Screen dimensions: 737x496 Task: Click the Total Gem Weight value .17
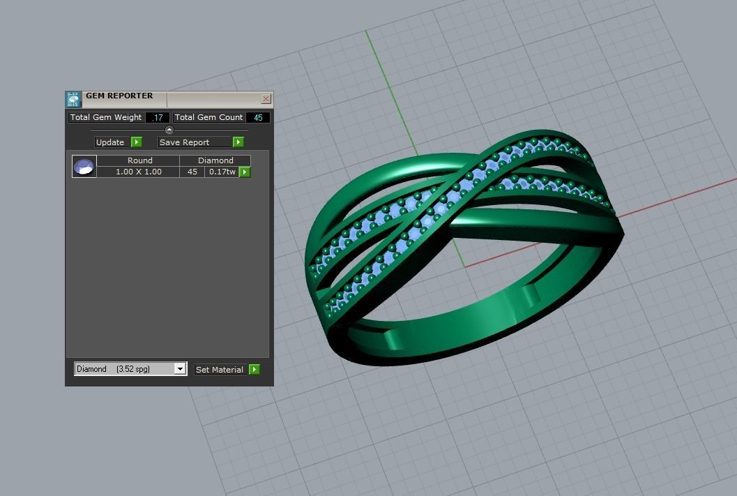click(x=158, y=117)
